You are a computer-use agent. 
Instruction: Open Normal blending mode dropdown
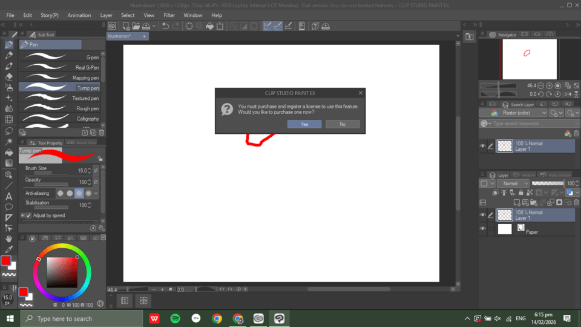(513, 183)
